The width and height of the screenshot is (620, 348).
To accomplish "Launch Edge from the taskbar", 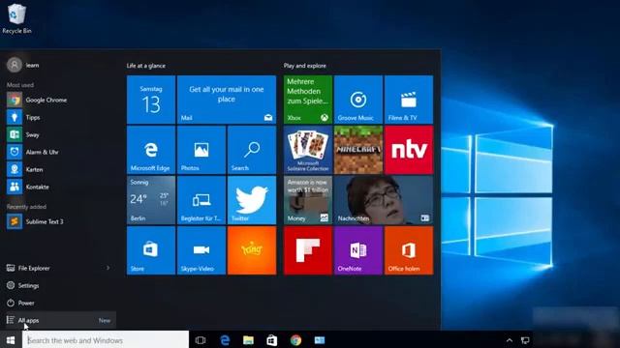I will click(225, 339).
